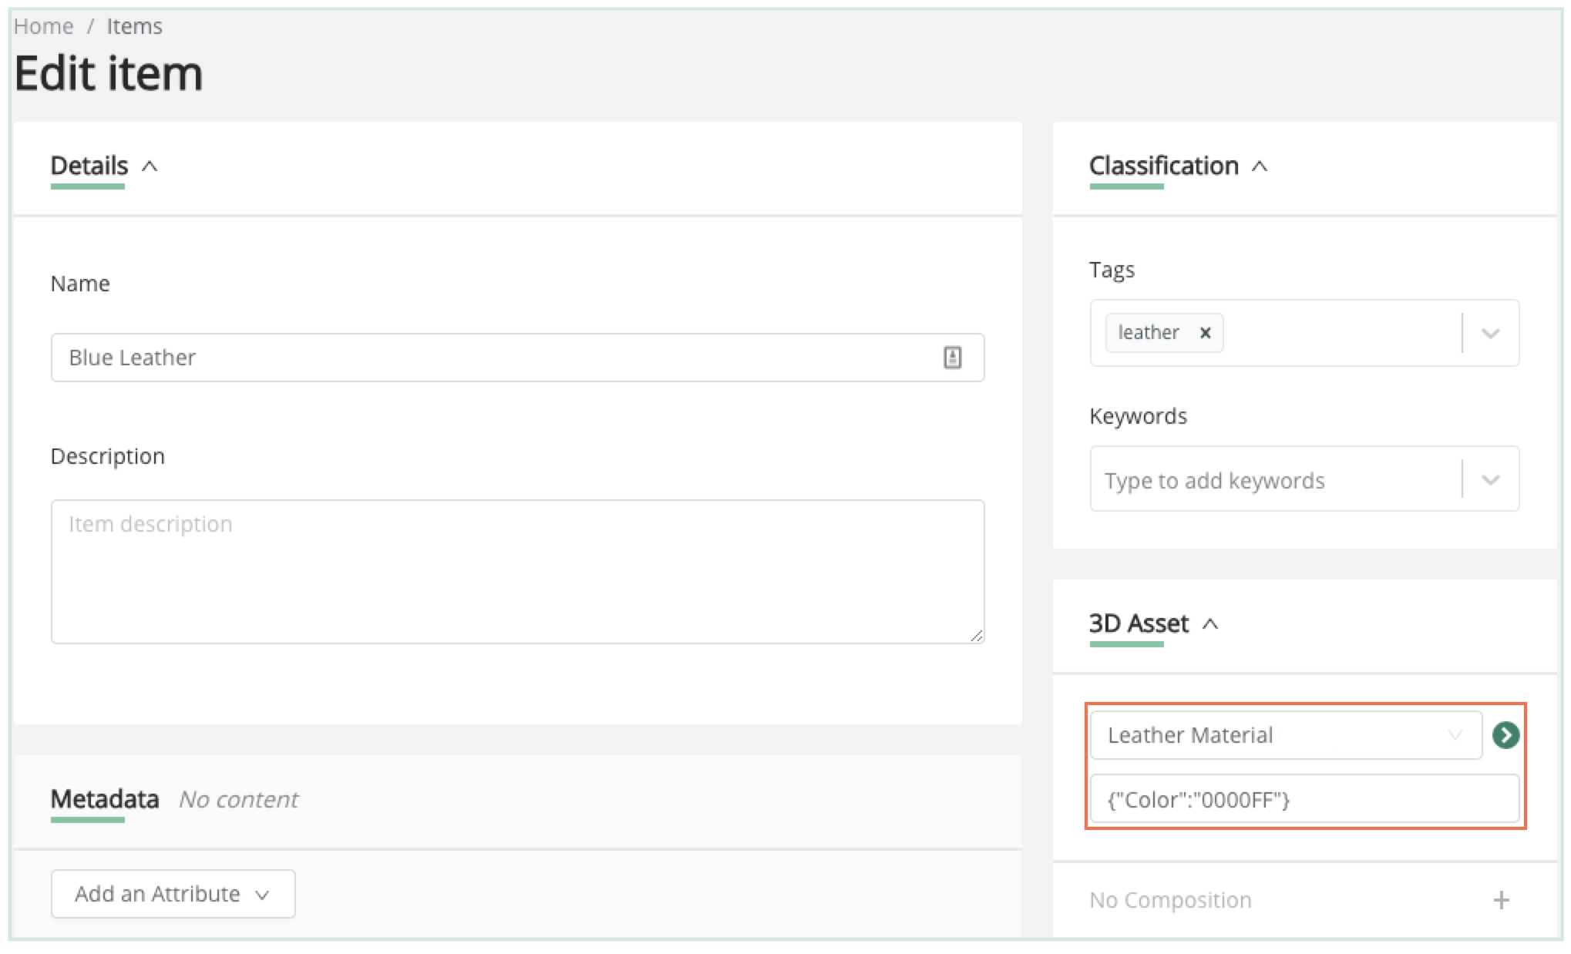This screenshot has width=1571, height=954.
Task: Grab the description textarea resize handle
Action: coord(977,636)
